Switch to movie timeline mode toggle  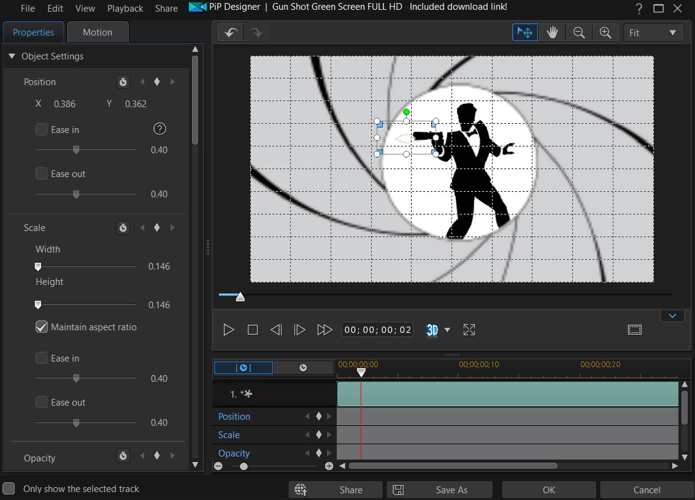(303, 368)
